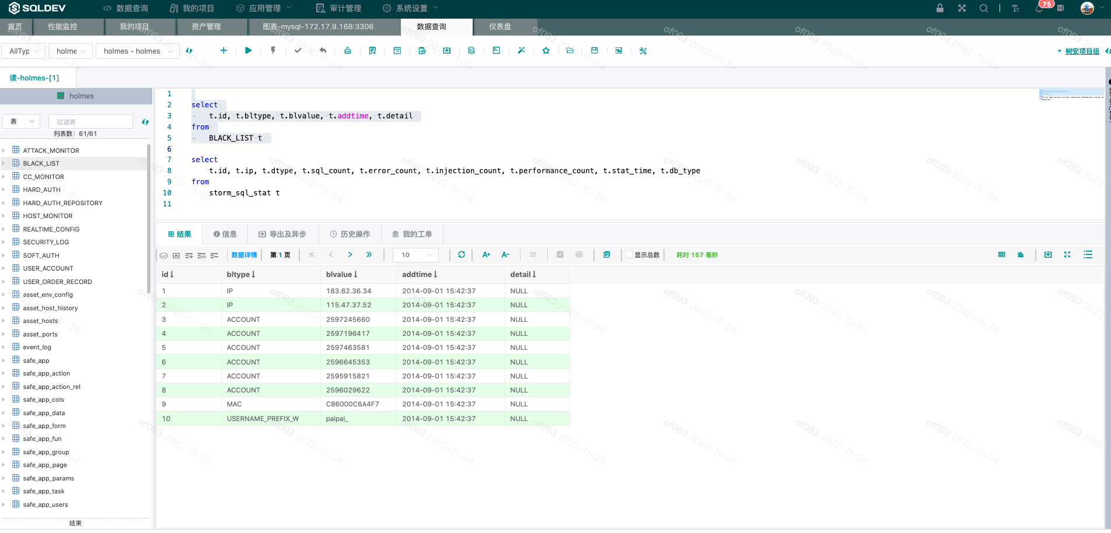Decrease result font size with A-
This screenshot has width=1111, height=533.
pyautogui.click(x=505, y=255)
